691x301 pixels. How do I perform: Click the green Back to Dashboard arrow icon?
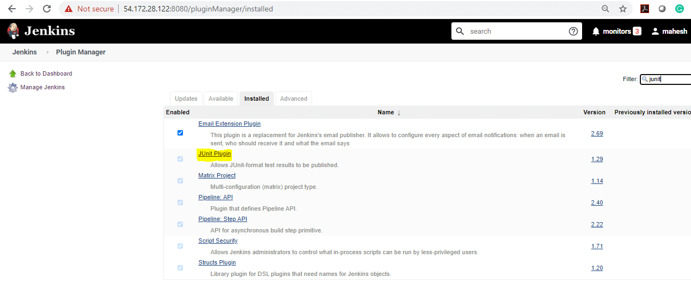13,73
